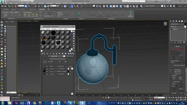Click the object color swatch beside object name

(x=185, y=24)
